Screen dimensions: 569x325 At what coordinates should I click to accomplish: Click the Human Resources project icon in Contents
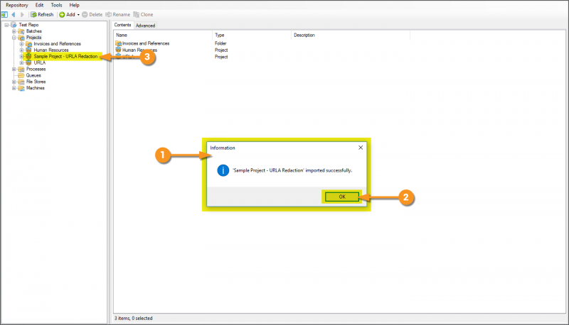tap(118, 50)
